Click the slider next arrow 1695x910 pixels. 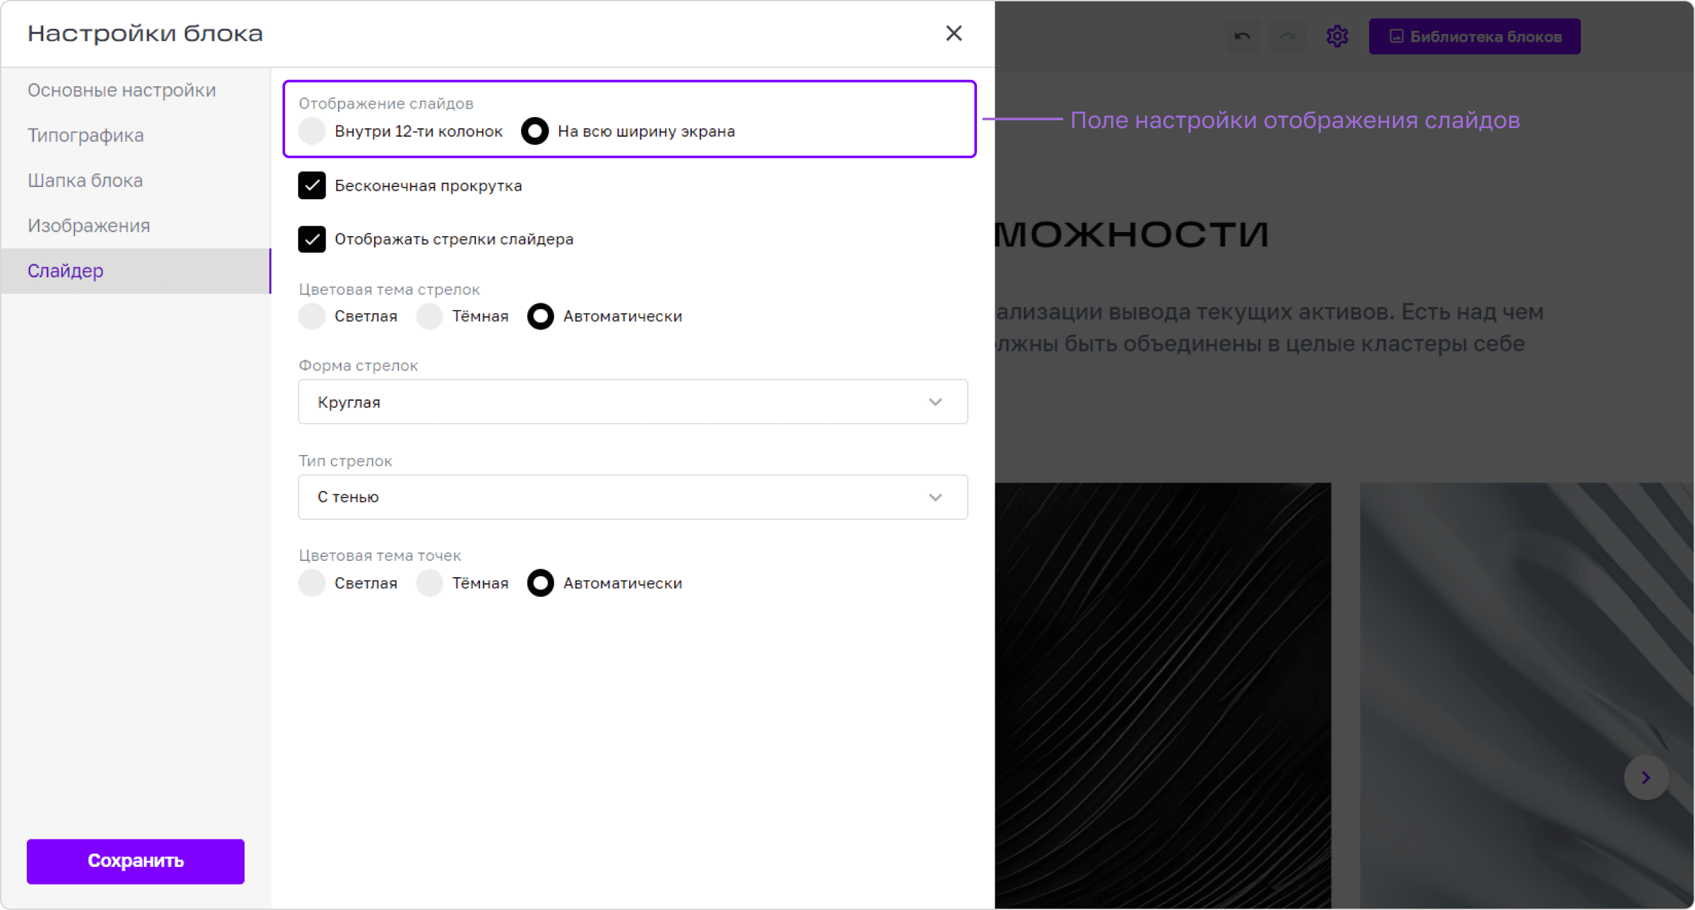coord(1647,777)
